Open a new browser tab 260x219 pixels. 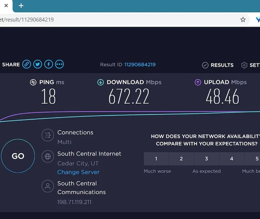coord(21,6)
